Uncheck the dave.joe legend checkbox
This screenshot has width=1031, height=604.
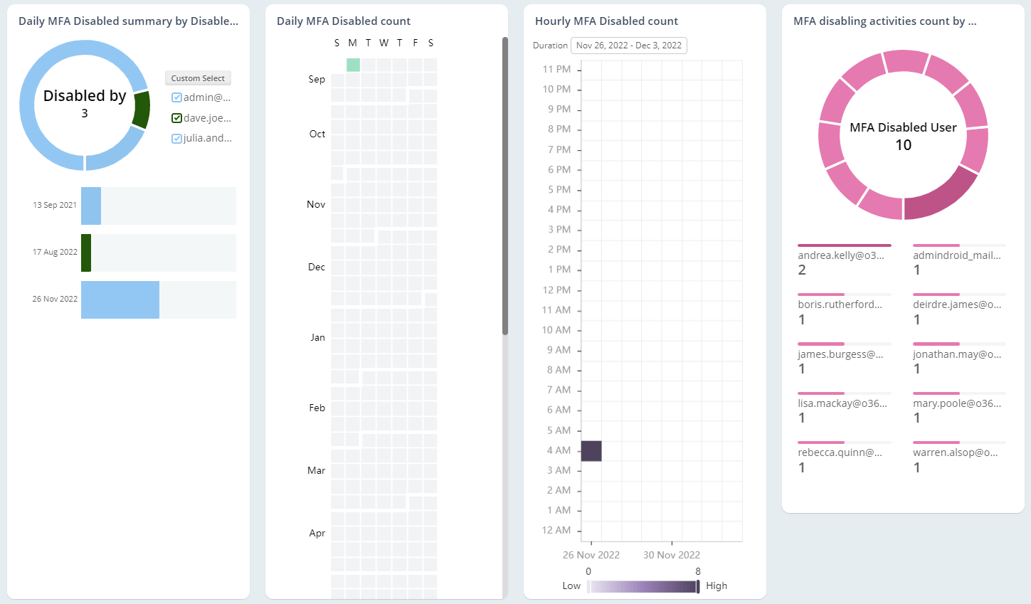coord(176,118)
